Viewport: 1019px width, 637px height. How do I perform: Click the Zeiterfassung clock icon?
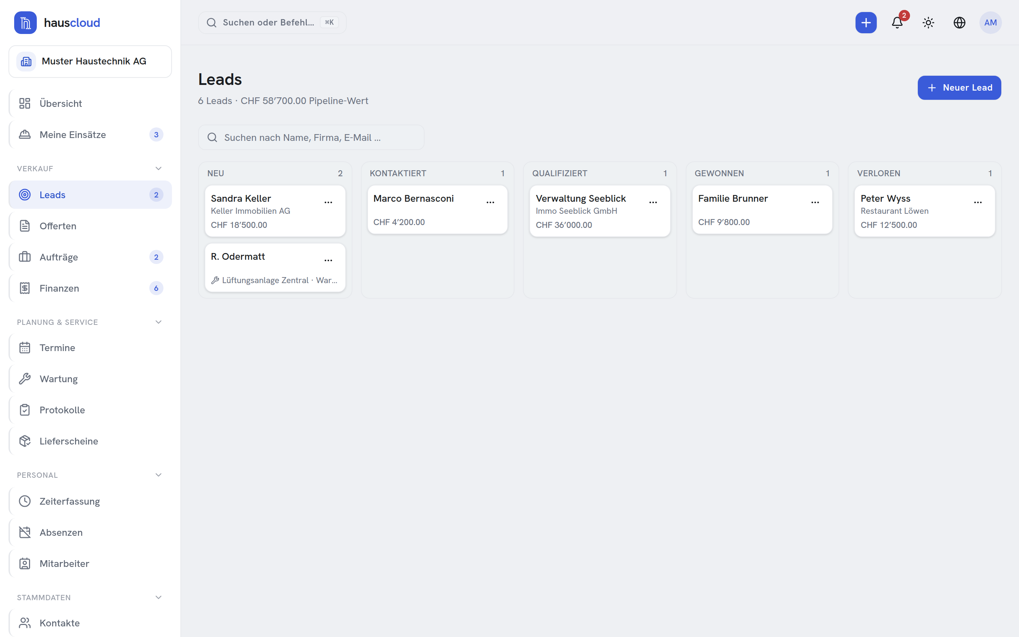[25, 501]
